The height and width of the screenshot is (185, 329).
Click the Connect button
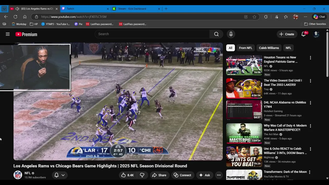point(183,175)
